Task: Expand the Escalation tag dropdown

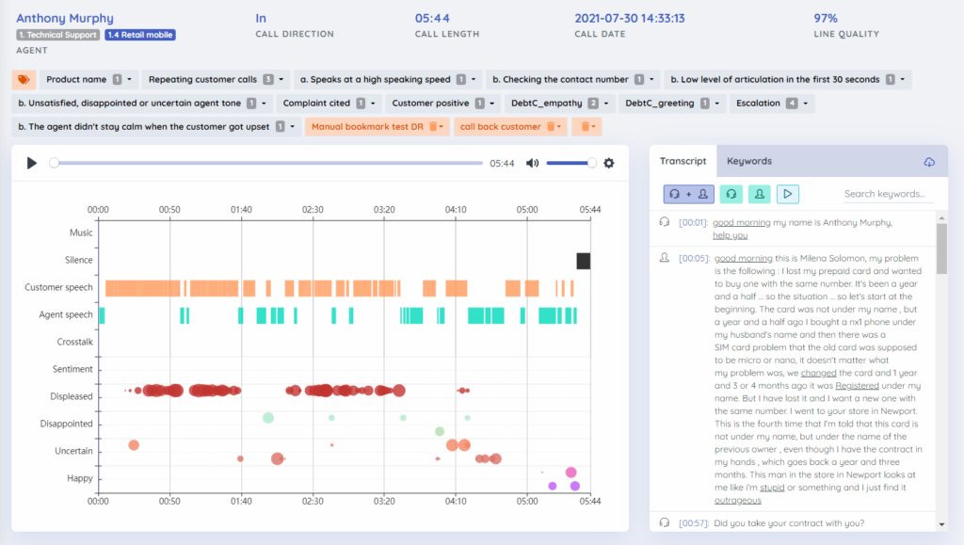Action: [x=806, y=103]
